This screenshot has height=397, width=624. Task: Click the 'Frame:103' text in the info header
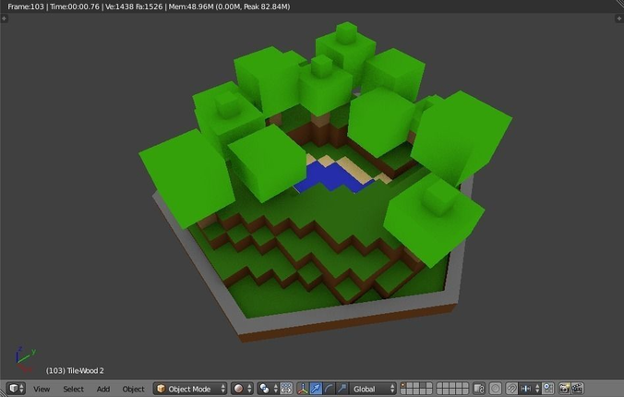tap(26, 6)
